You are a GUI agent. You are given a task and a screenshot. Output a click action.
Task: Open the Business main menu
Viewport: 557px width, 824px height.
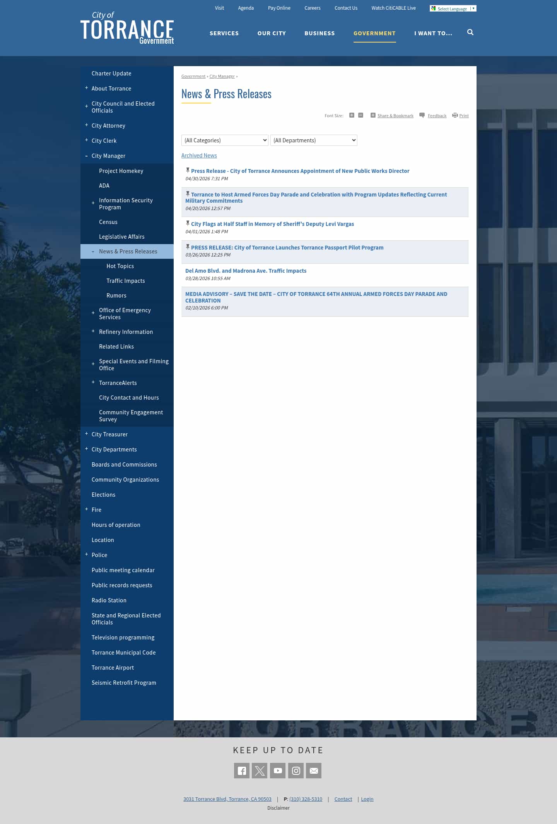tap(320, 33)
